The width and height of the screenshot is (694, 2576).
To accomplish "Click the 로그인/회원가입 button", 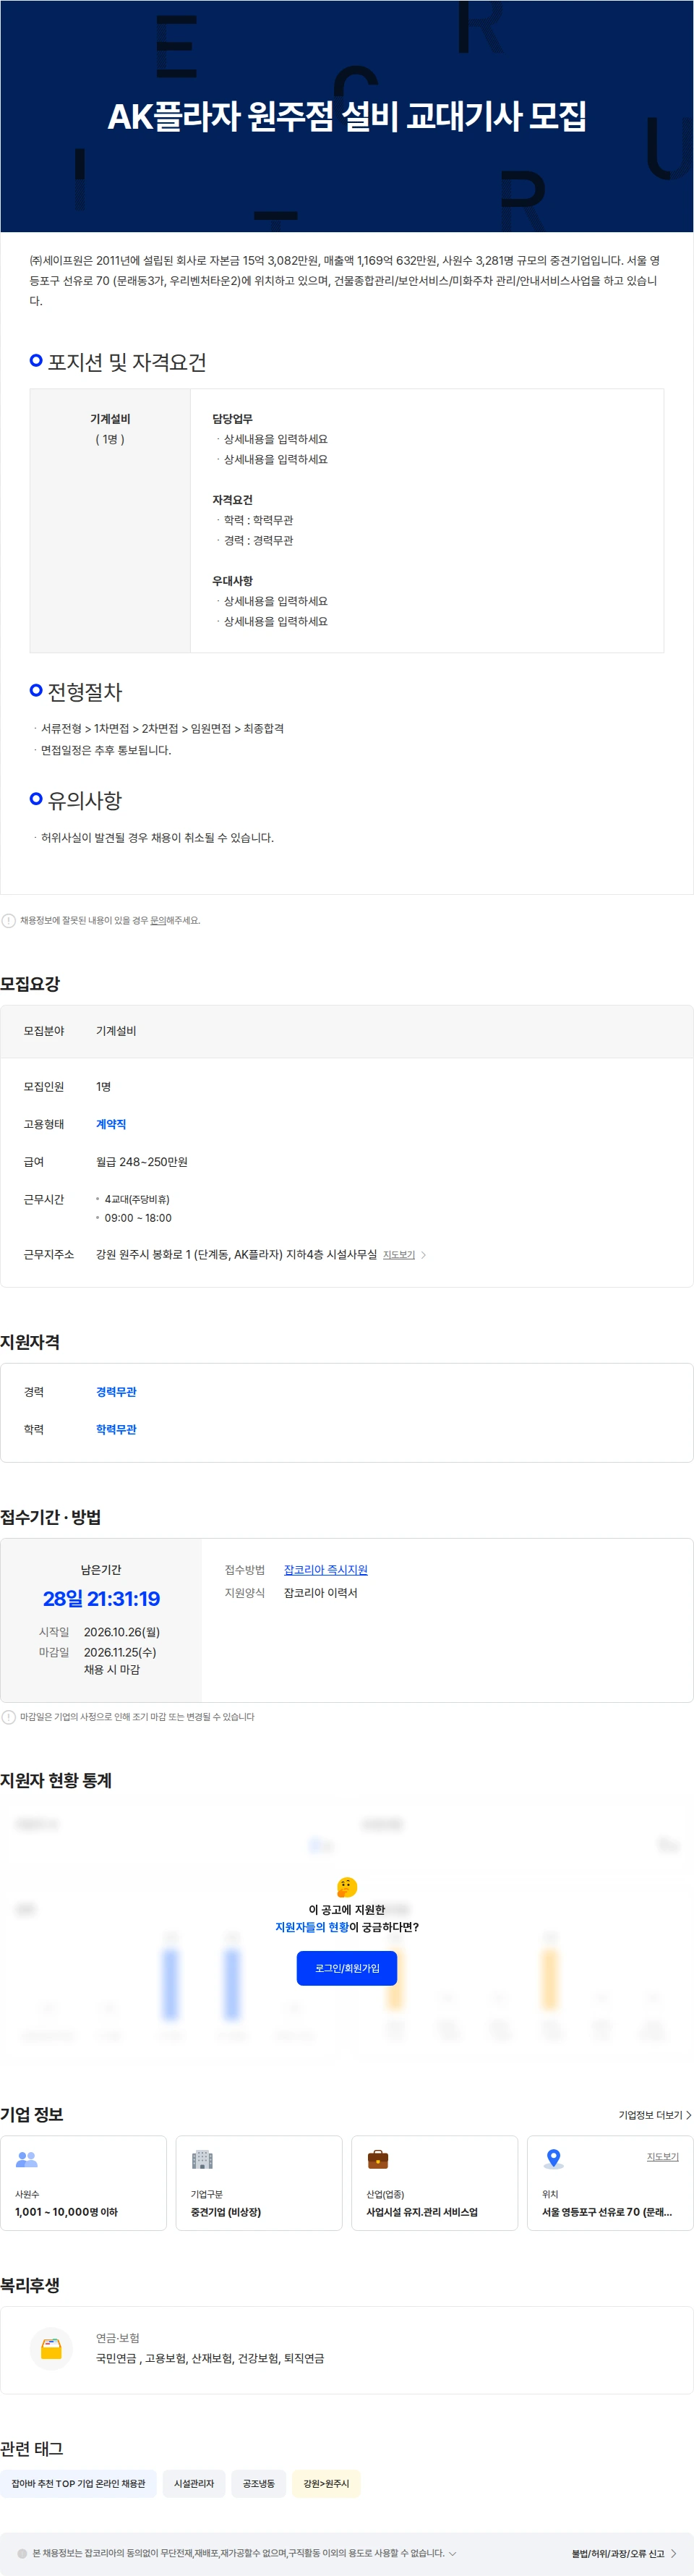I will 347,1968.
